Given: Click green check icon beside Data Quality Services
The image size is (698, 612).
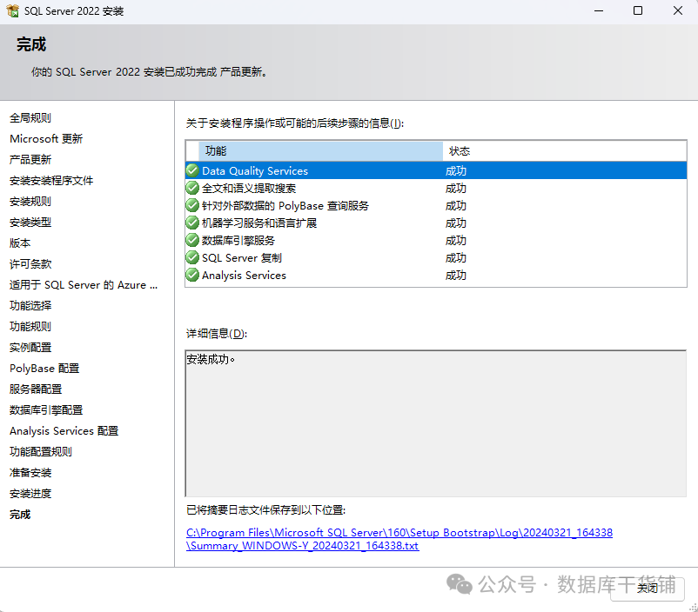Looking at the screenshot, I should [x=192, y=170].
